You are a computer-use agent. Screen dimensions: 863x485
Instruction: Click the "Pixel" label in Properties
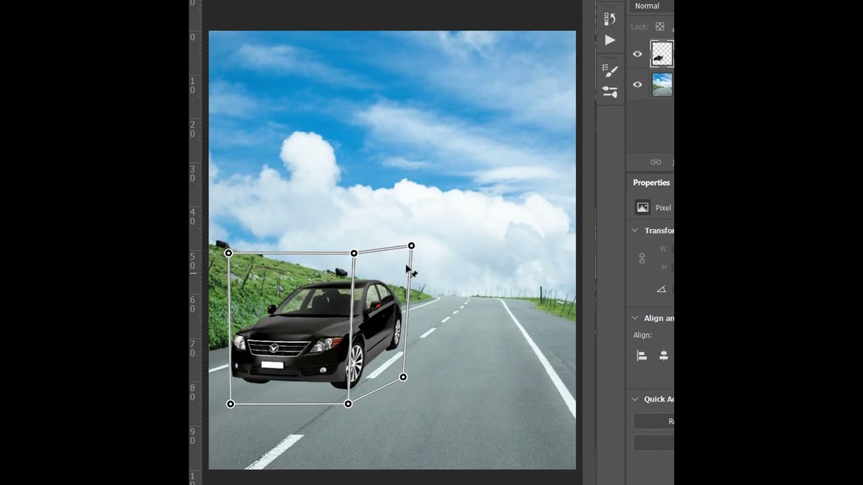point(663,208)
